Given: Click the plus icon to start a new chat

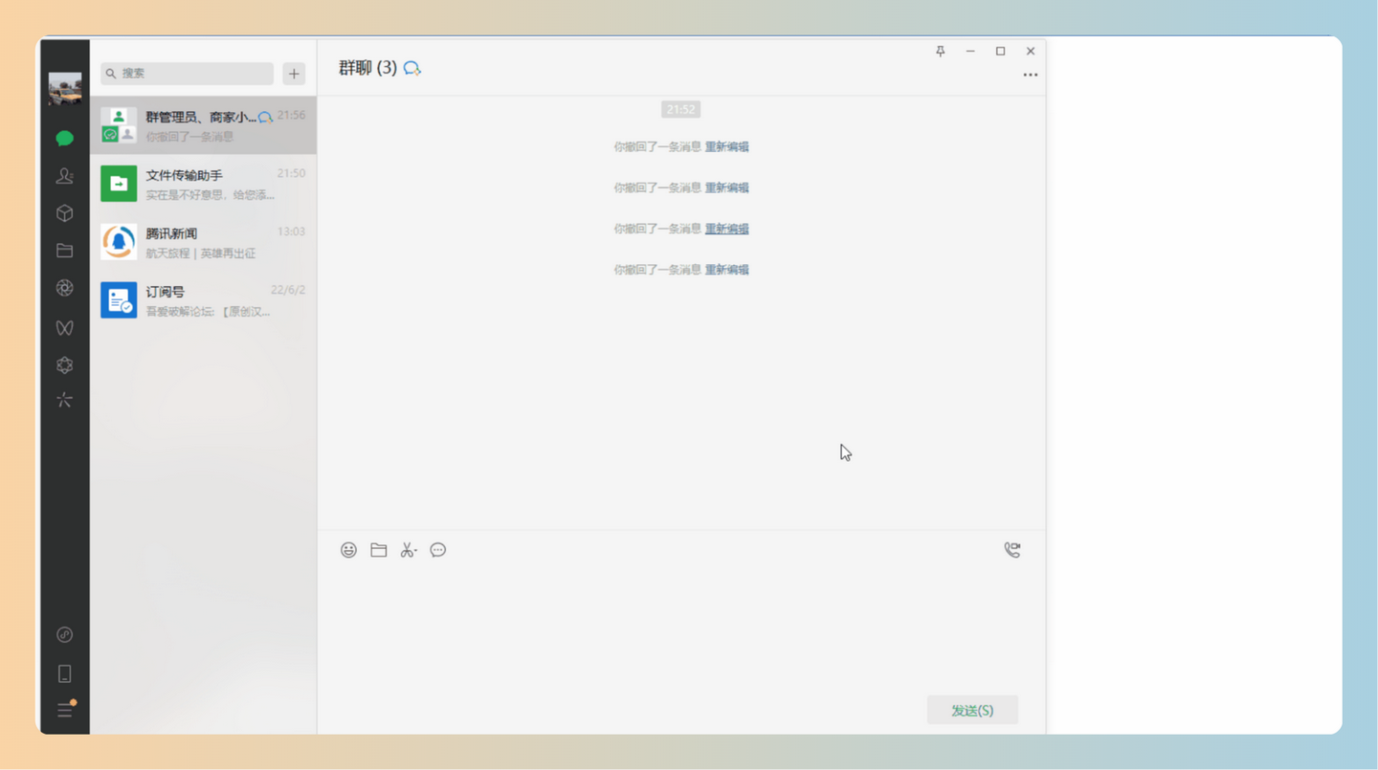Looking at the screenshot, I should pyautogui.click(x=293, y=73).
